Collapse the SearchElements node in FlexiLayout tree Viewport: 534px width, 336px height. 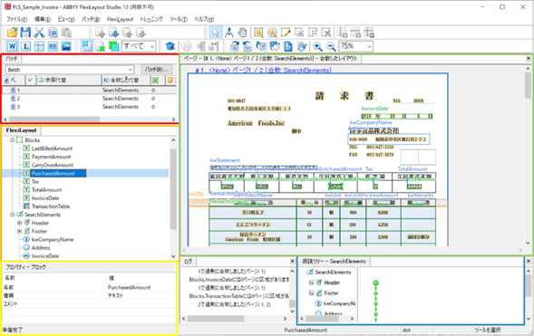(x=13, y=215)
